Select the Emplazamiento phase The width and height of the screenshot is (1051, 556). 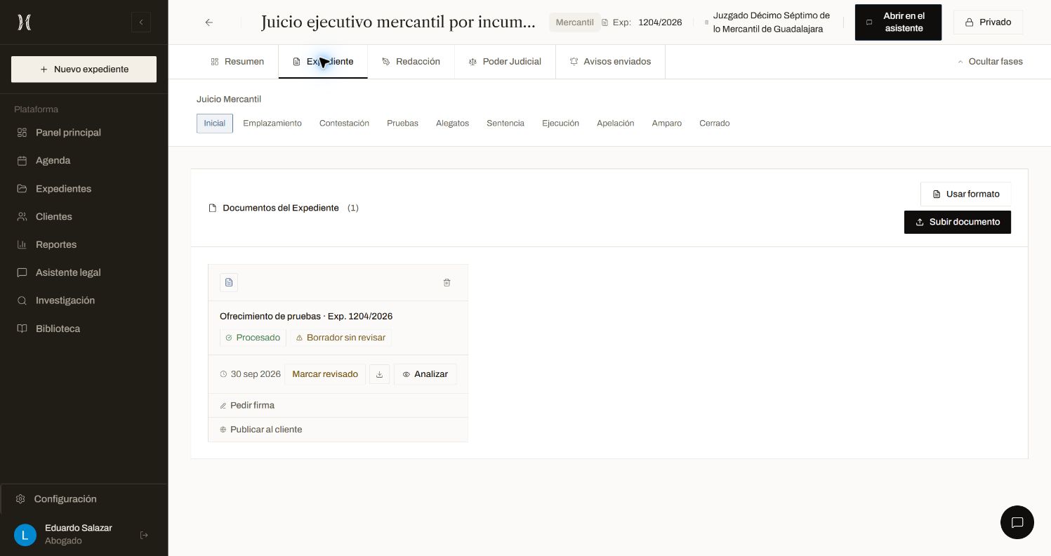coord(272,124)
